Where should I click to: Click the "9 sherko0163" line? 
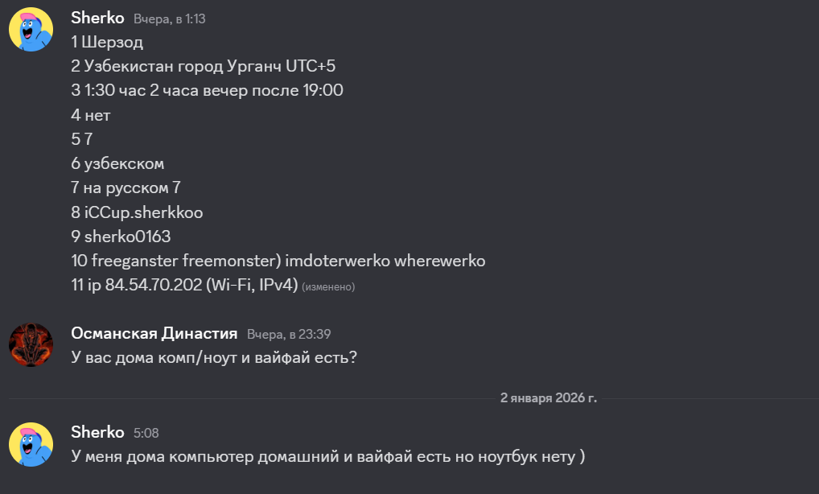point(121,237)
